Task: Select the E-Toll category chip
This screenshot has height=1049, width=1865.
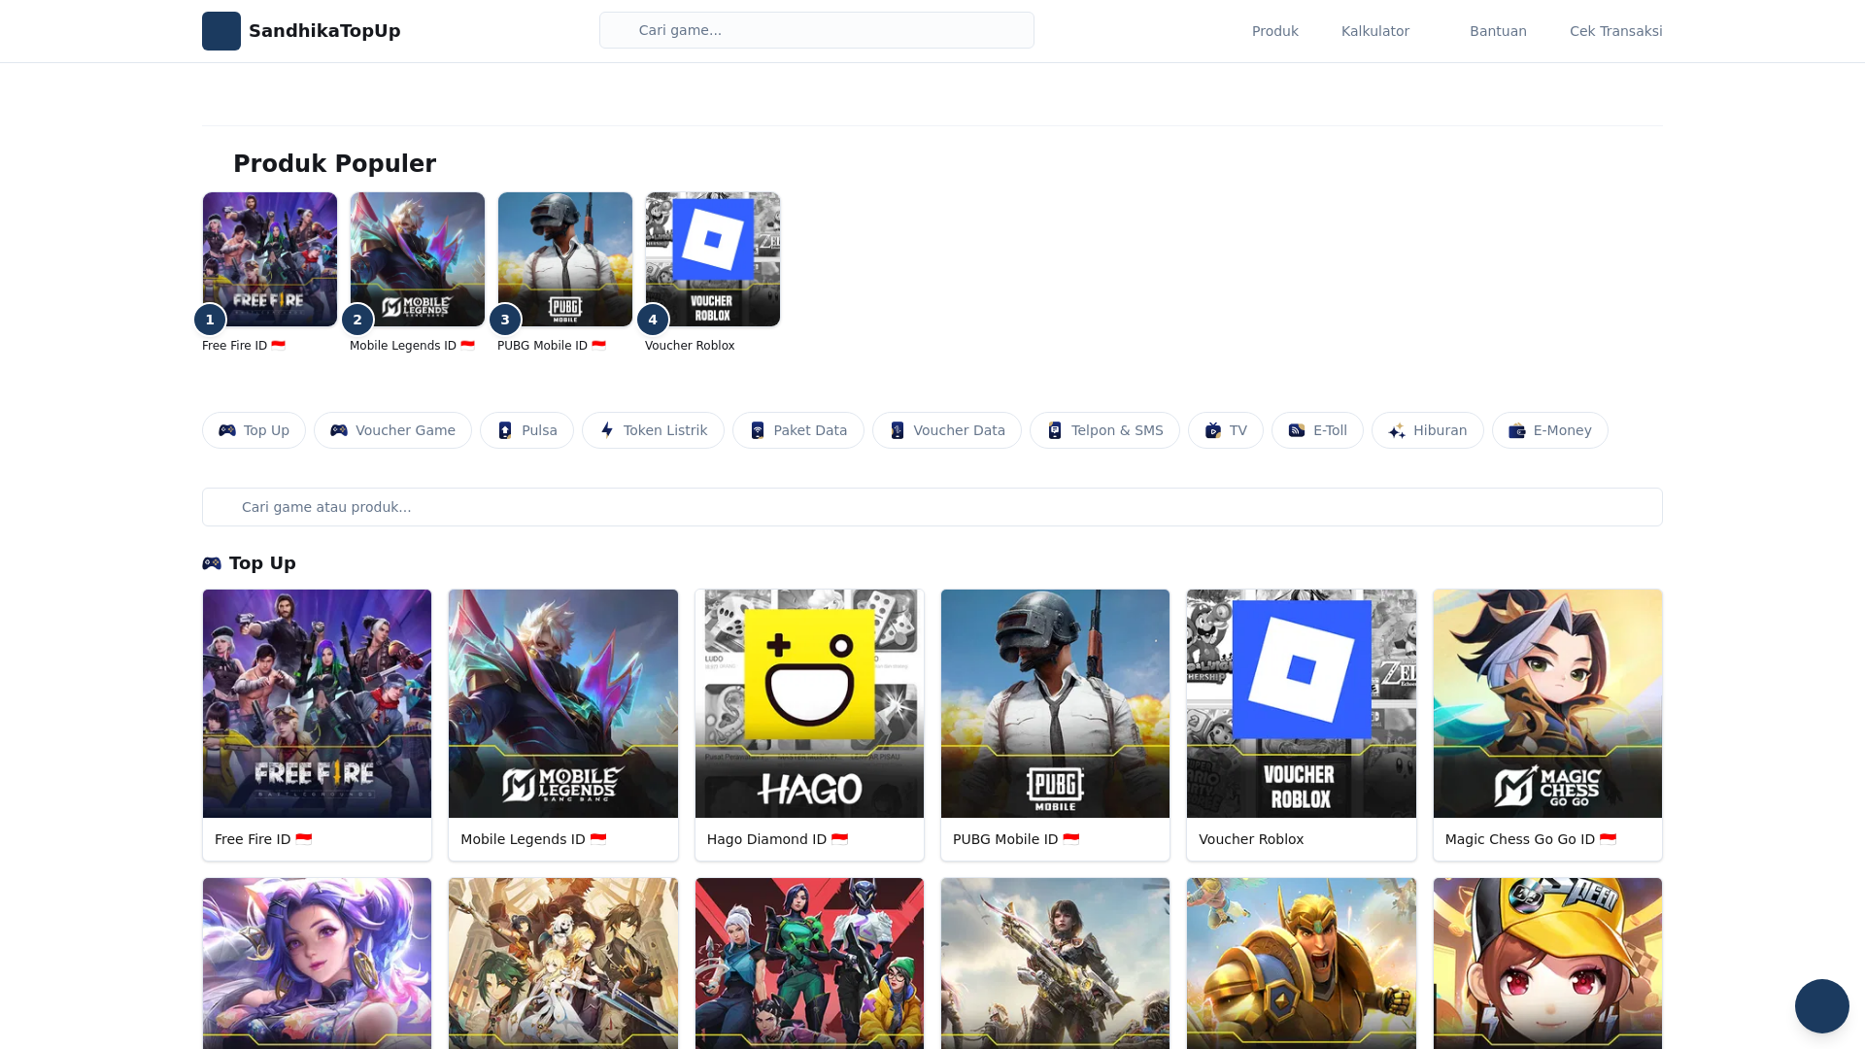Action: tap(1317, 430)
